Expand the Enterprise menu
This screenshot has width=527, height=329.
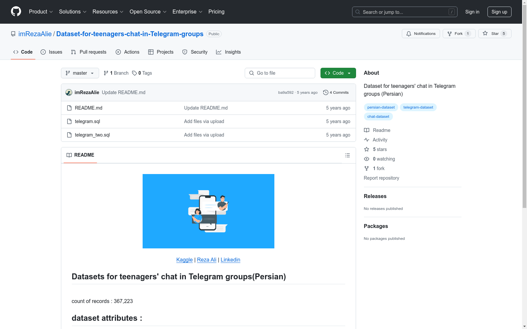[x=187, y=12]
